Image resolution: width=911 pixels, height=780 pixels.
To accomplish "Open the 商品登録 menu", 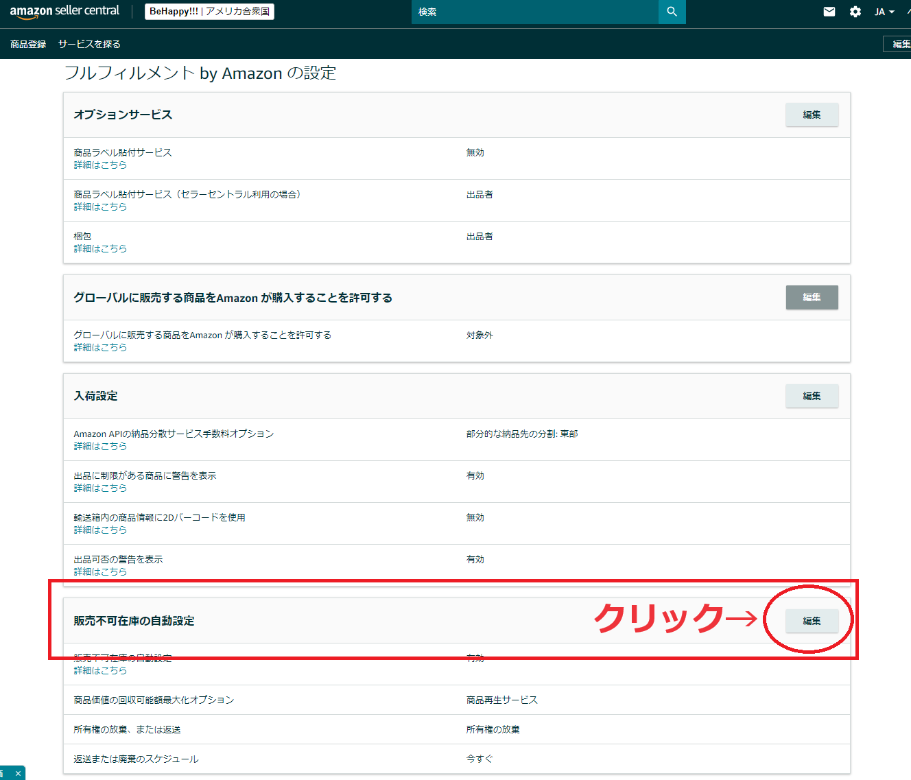I will [28, 44].
